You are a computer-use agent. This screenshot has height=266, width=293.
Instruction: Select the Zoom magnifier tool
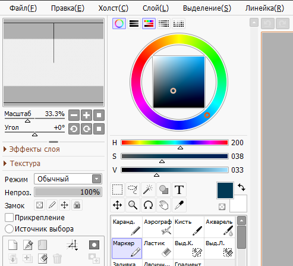[133, 205]
